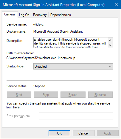Click the start parameters hint paragraph

click(x=58, y=105)
